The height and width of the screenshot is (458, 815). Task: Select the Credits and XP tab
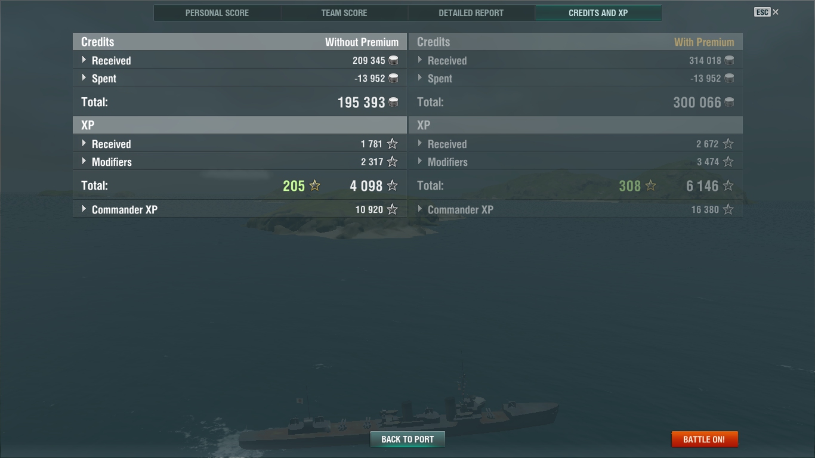598,13
